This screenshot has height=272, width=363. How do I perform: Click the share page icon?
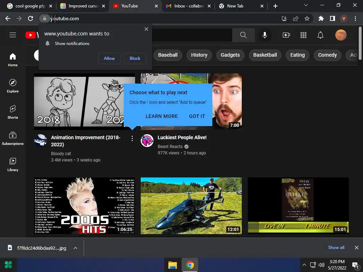pos(296,18)
